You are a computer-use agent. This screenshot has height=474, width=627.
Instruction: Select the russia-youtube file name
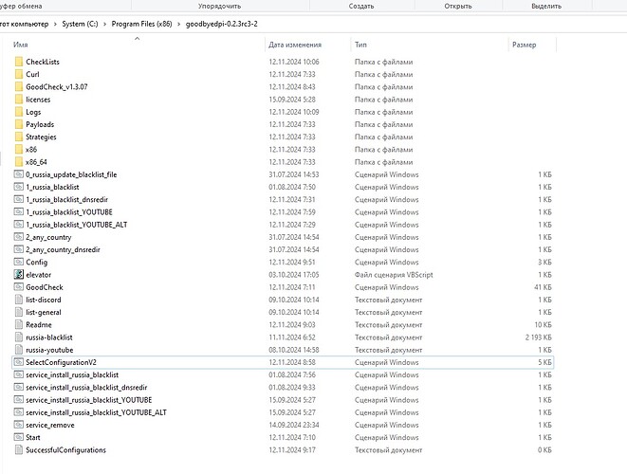tap(49, 350)
